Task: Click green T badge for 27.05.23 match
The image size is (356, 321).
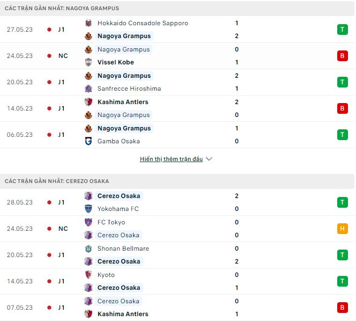Action: click(342, 30)
